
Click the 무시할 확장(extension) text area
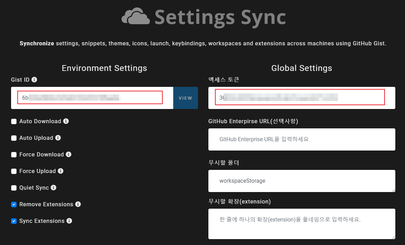pos(302,224)
